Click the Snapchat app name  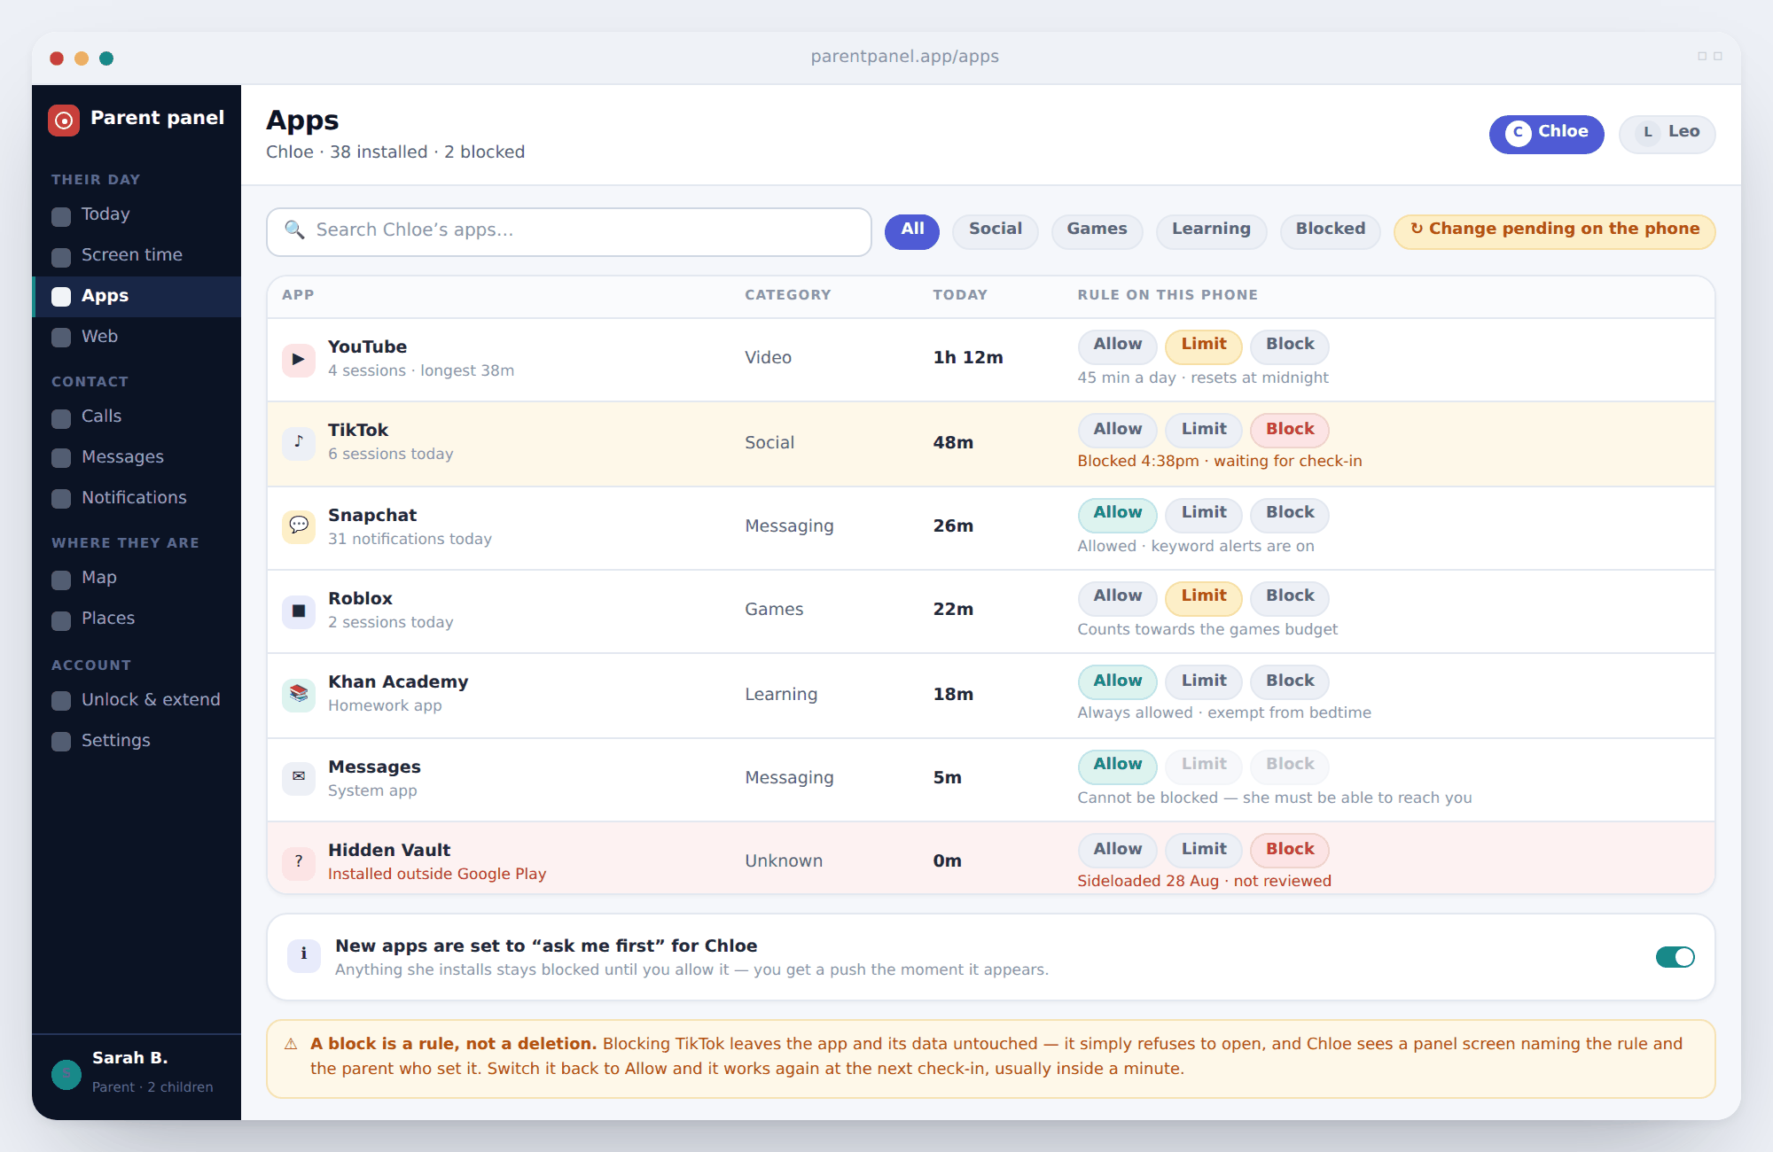372,516
